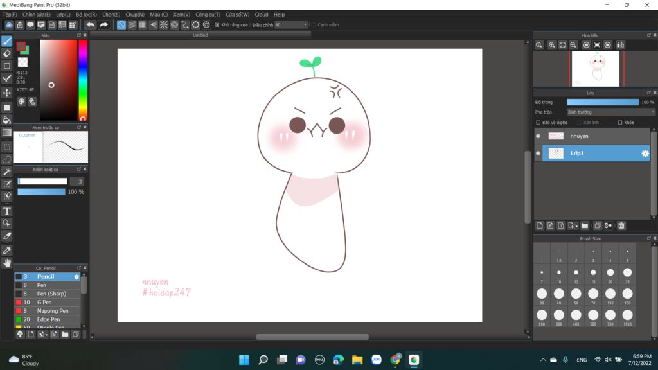Image resolution: width=658 pixels, height=370 pixels.
Task: Open the Tệp(F) menu
Action: coord(10,14)
